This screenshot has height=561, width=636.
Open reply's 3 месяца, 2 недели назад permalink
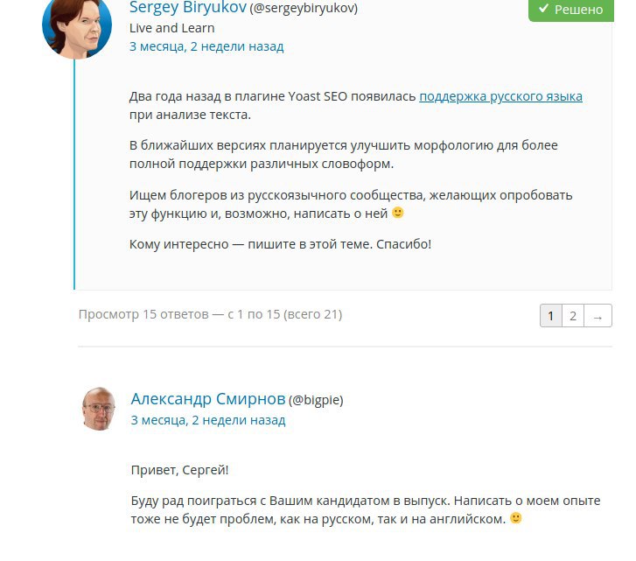coord(208,420)
